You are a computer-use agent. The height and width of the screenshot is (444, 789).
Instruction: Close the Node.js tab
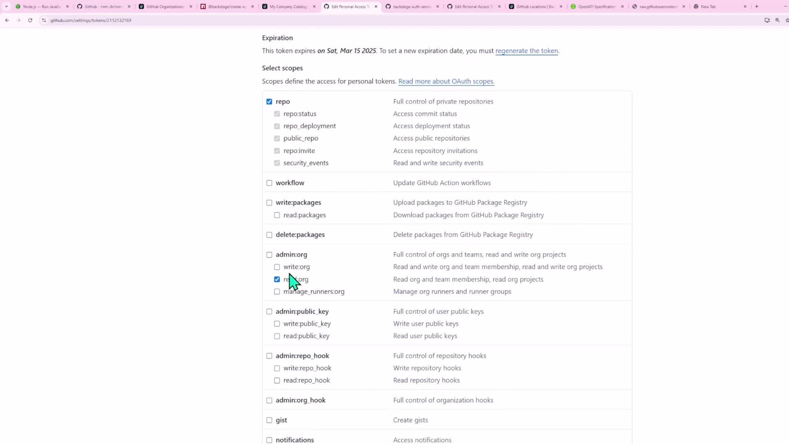click(x=67, y=7)
